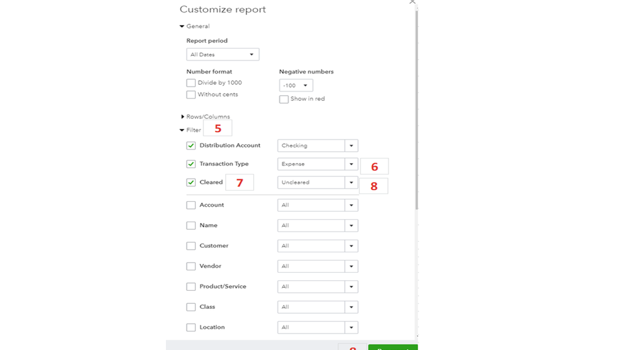Enable the Account filter checkbox
The height and width of the screenshot is (350, 623).
tap(191, 205)
